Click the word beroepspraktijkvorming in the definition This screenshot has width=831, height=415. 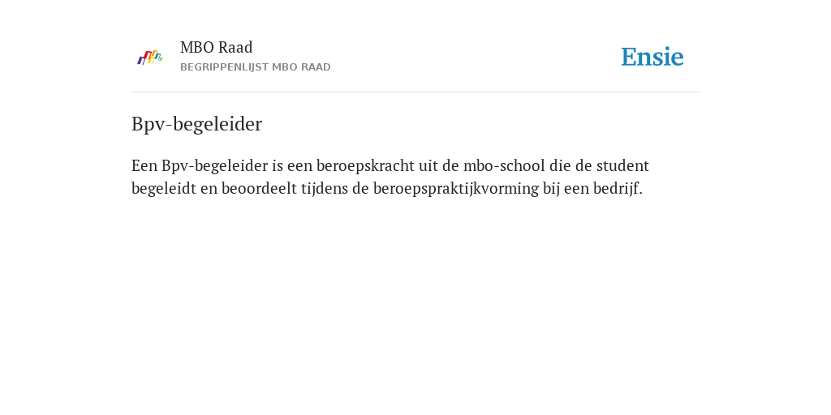(456, 188)
